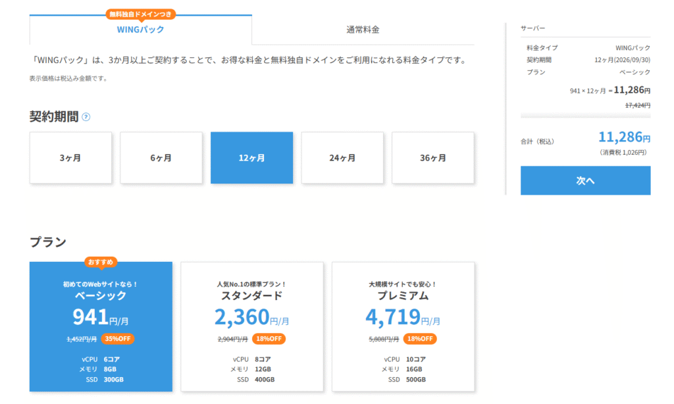Click the サーバー heading in the summary panel
This screenshot has width=674, height=404.
click(532, 28)
